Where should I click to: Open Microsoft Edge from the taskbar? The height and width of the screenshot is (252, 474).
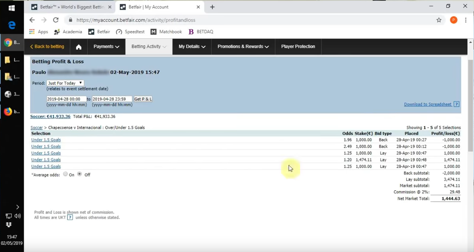12,25
